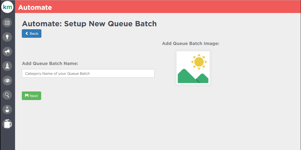Click the km logo in the sidebar
This screenshot has width=301, height=150.
7,7
